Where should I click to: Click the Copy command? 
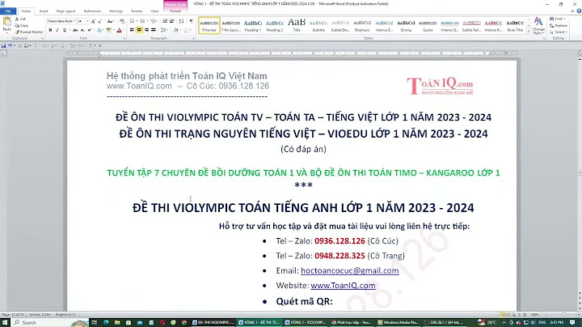[x=21, y=25]
